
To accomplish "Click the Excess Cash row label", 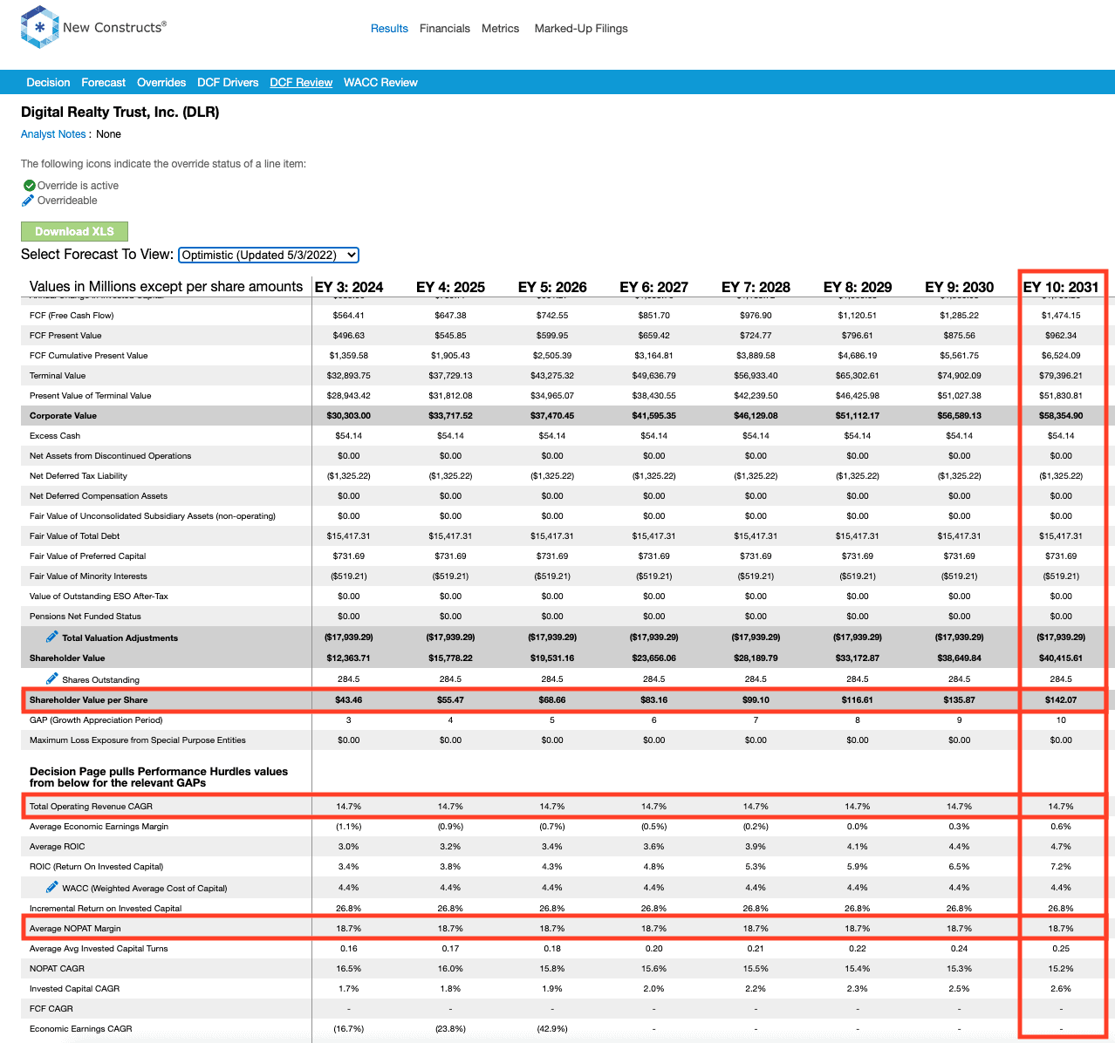I will click(55, 436).
